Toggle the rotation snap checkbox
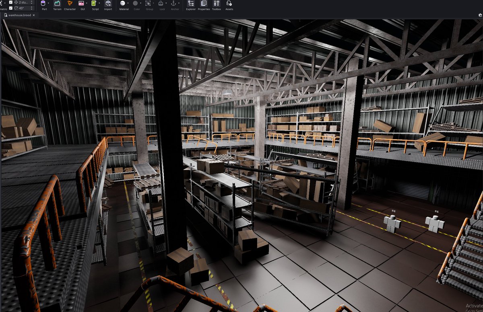Image resolution: width=483 pixels, height=312 pixels. click(x=11, y=8)
